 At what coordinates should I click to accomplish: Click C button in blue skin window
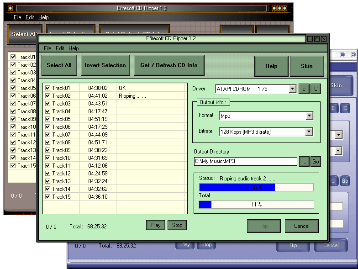tap(345, 108)
